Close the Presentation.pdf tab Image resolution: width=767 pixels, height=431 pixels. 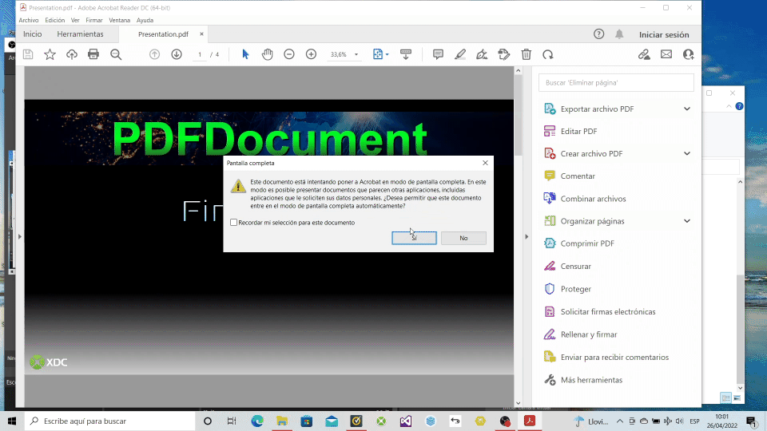pyautogui.click(x=201, y=34)
